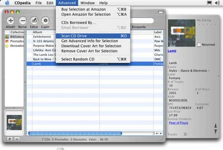Open the Apple menu
Image resolution: width=223 pixels, height=150 pixels.
(7, 3)
